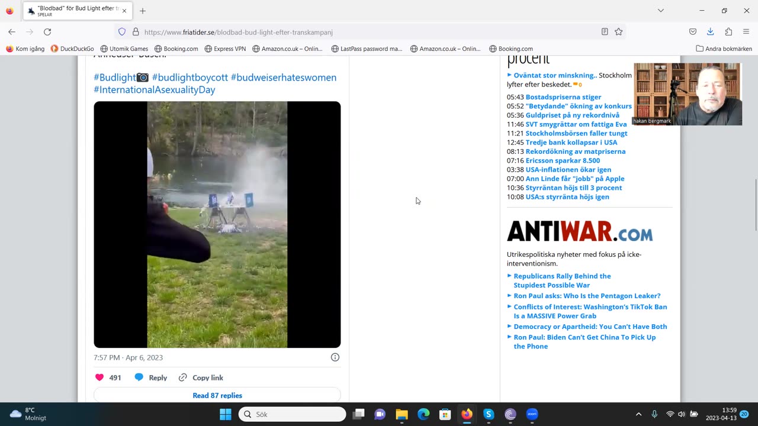Open the Andra bokmärken folder
758x426 pixels.
point(724,49)
